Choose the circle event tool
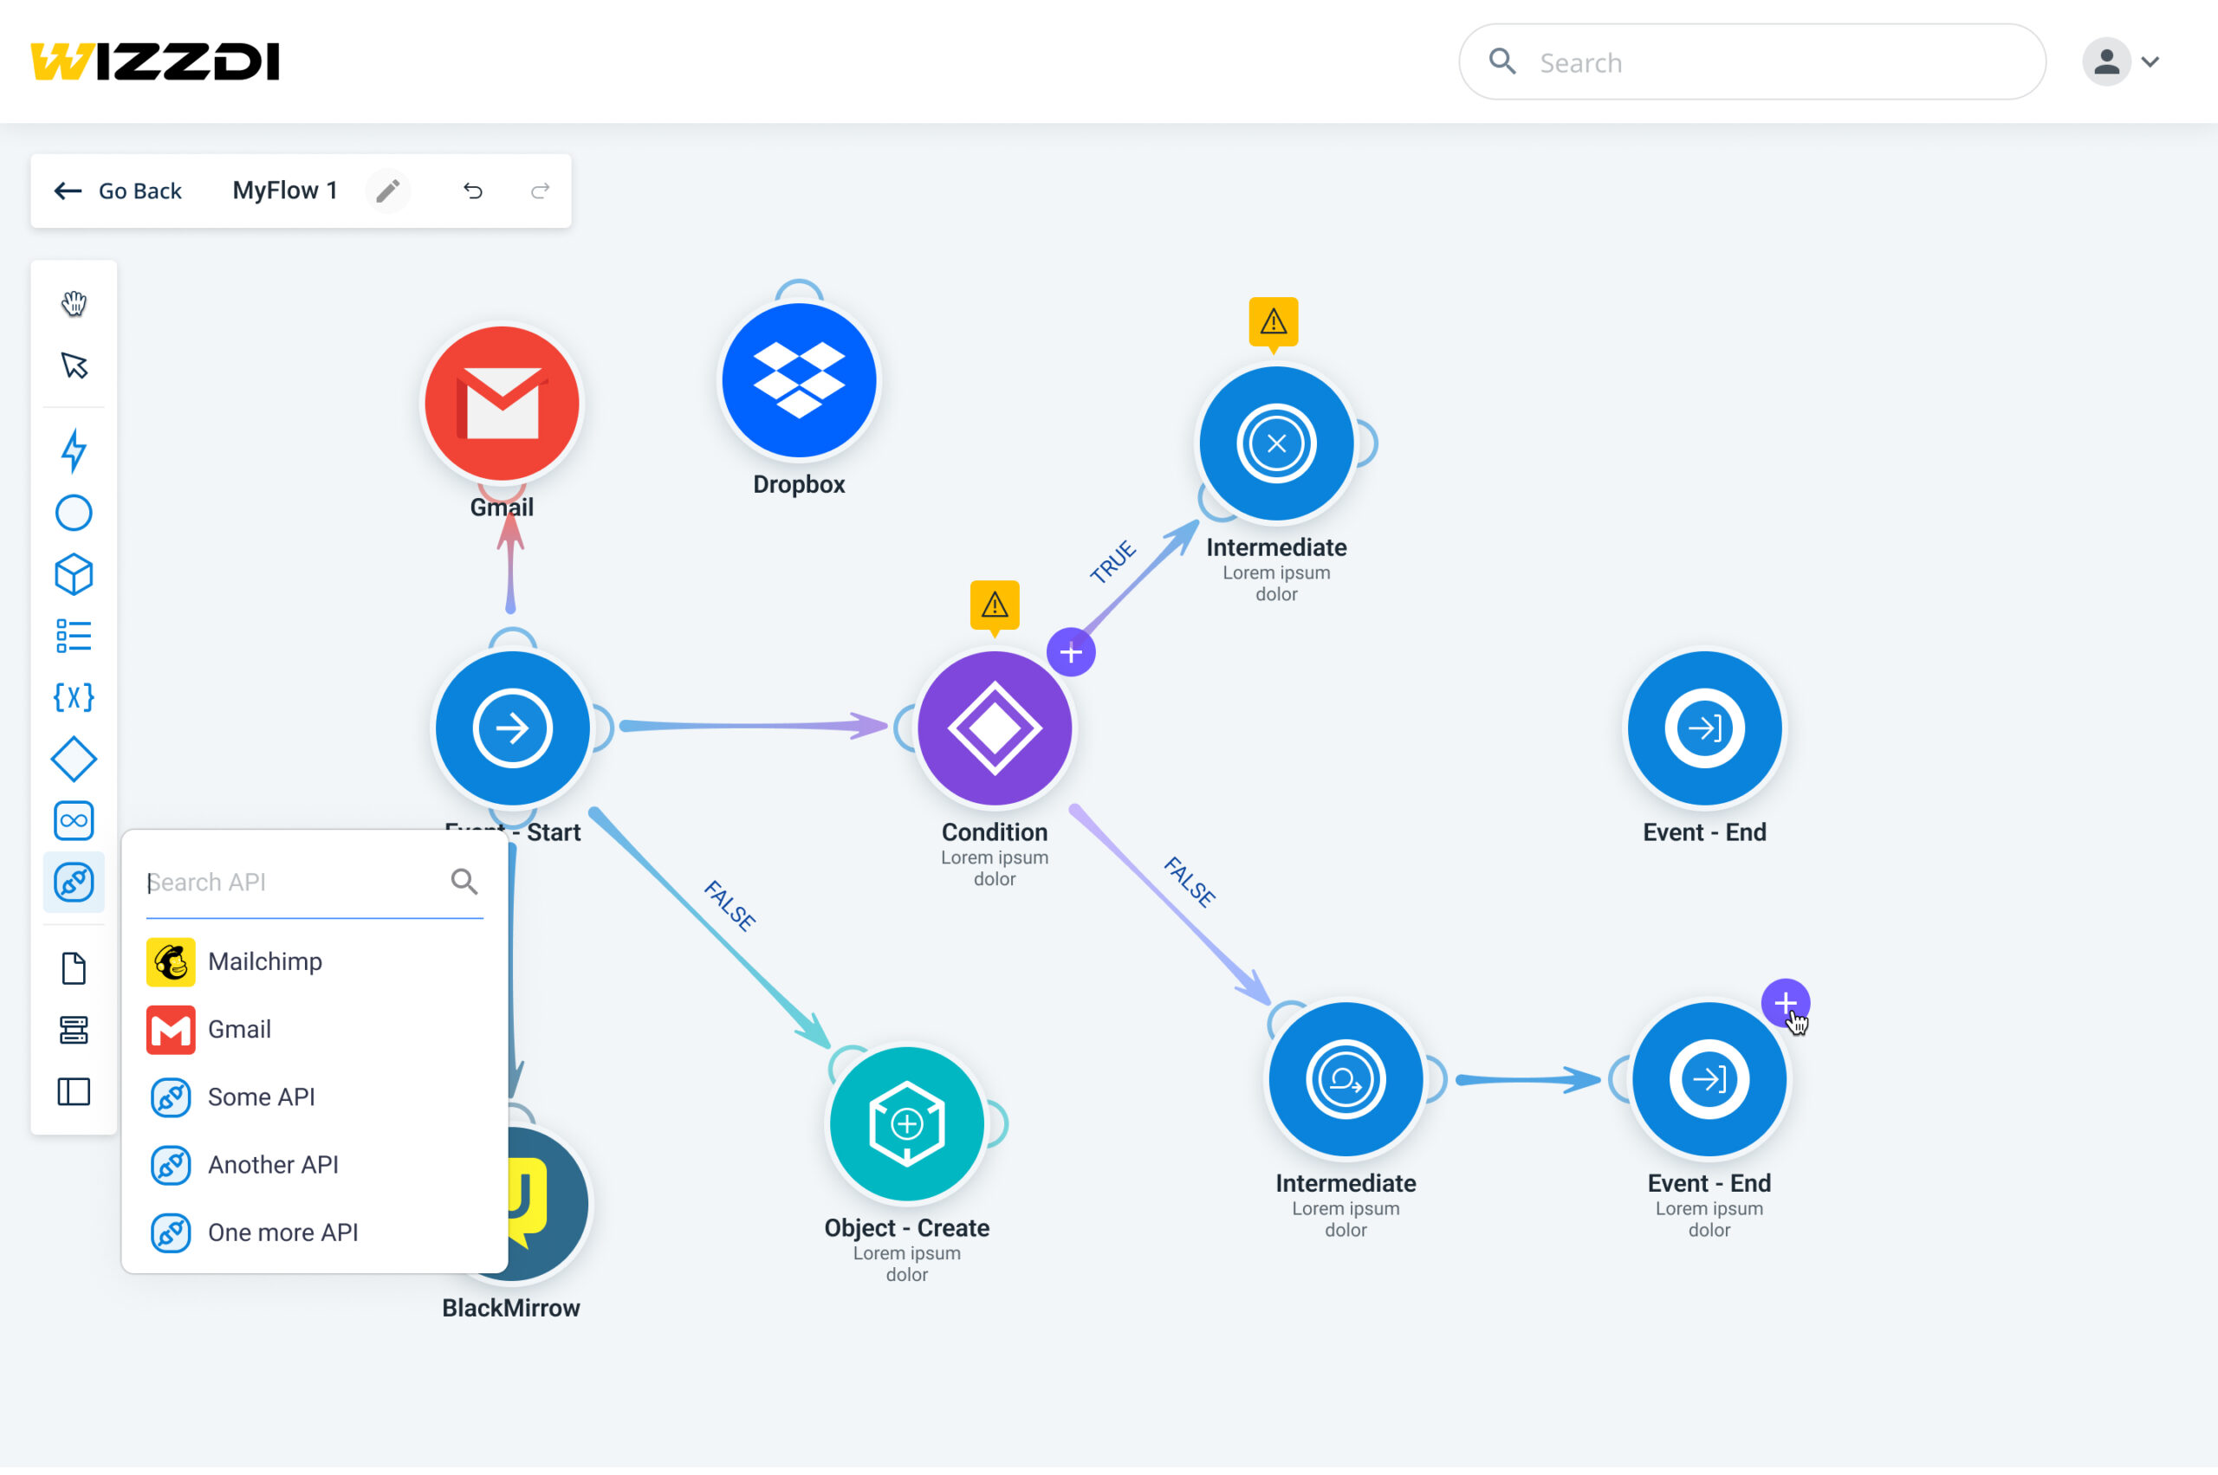The image size is (2218, 1475). pos(74,513)
